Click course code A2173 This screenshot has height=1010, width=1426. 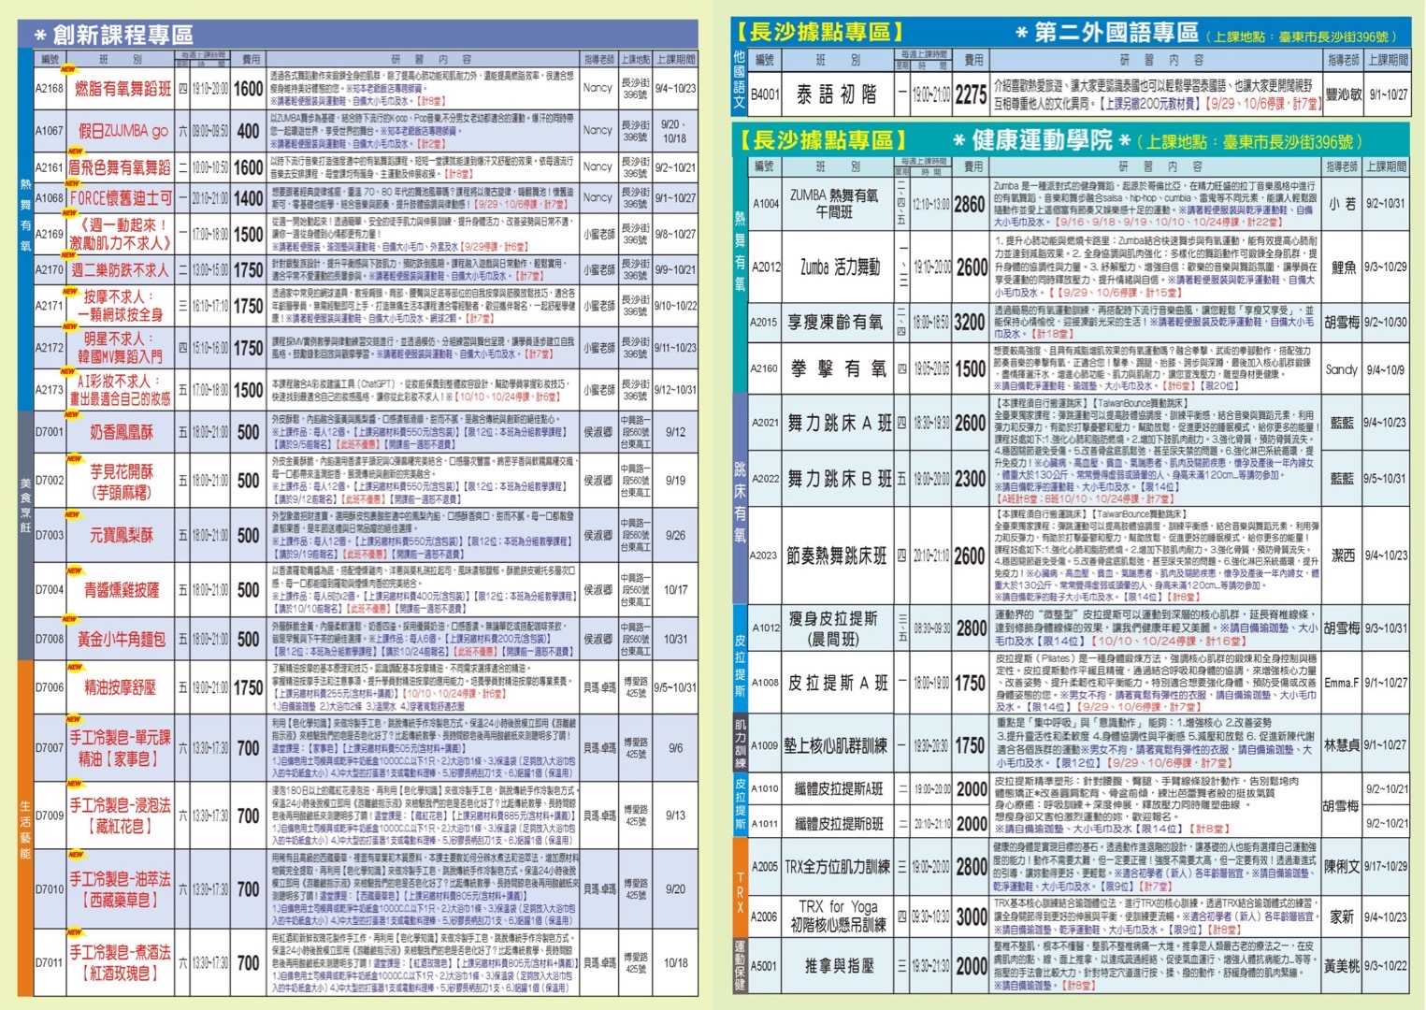[50, 389]
